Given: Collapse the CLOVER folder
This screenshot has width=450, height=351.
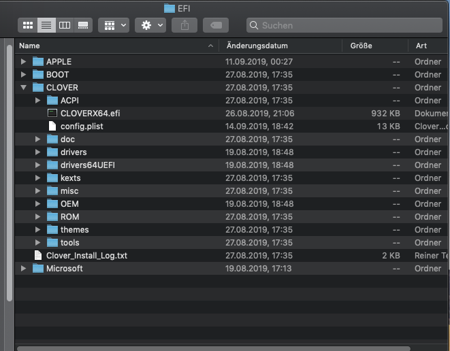Looking at the screenshot, I should [x=24, y=88].
